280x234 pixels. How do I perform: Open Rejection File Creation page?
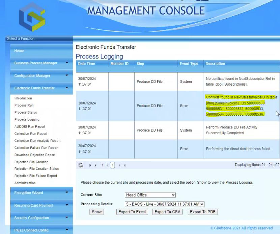[x=31, y=162]
